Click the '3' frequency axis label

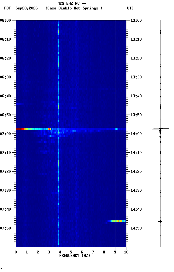[49, 252]
